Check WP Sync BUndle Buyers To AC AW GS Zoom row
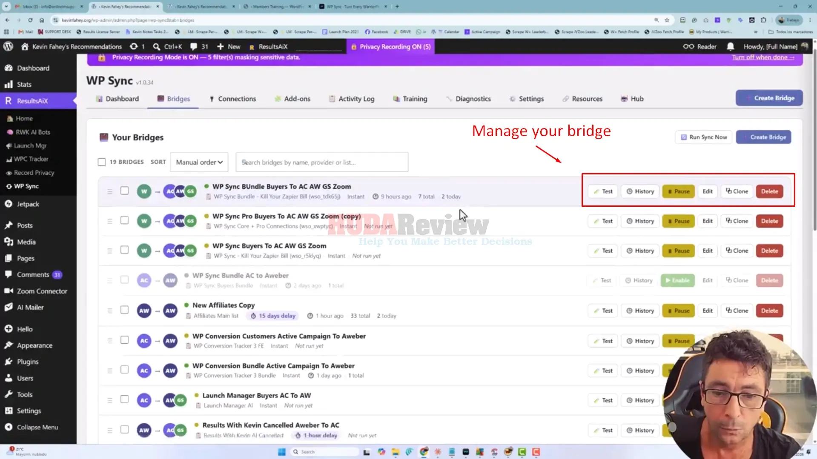The image size is (817, 459). (x=124, y=191)
